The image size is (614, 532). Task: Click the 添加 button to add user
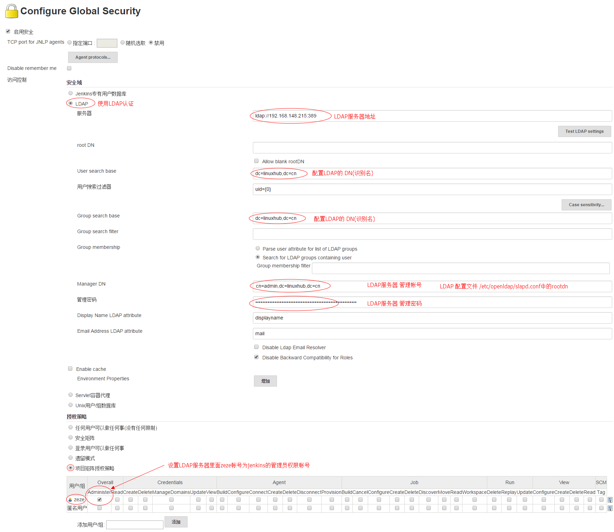click(x=176, y=522)
